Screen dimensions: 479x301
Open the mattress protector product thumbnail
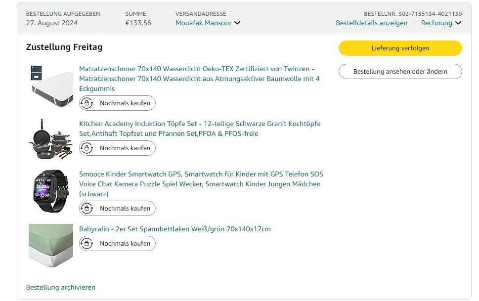tap(51, 86)
